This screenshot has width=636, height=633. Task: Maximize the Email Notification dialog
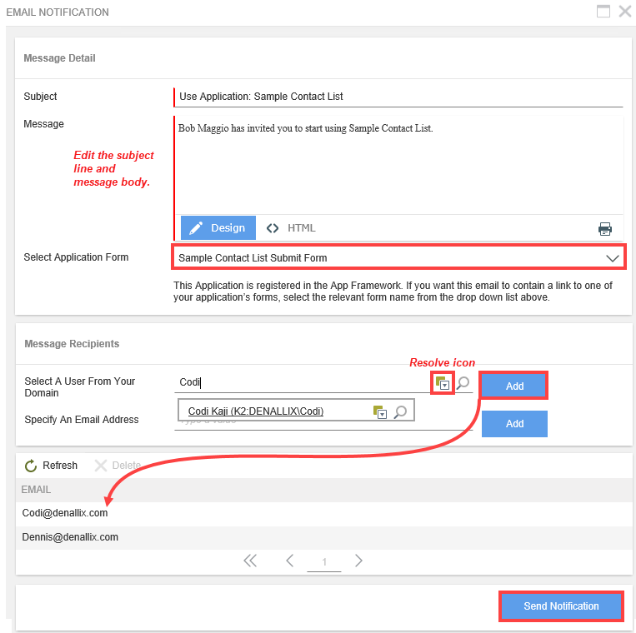(x=603, y=12)
